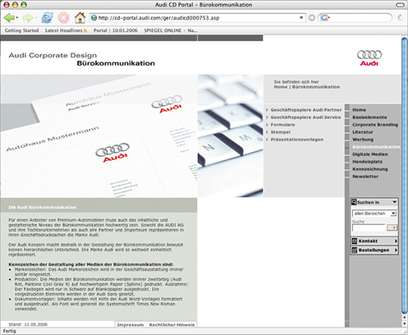Open the Formulare section
The width and height of the screenshot is (408, 335).
[282, 125]
